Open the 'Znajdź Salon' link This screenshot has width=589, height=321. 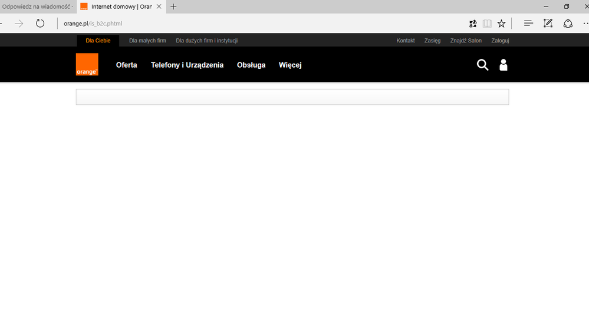tap(466, 41)
